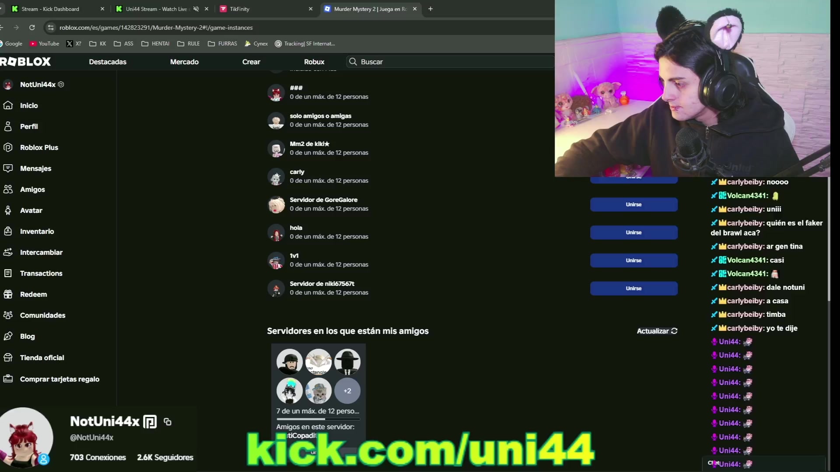Open the Amigos sidebar icon

(8, 189)
